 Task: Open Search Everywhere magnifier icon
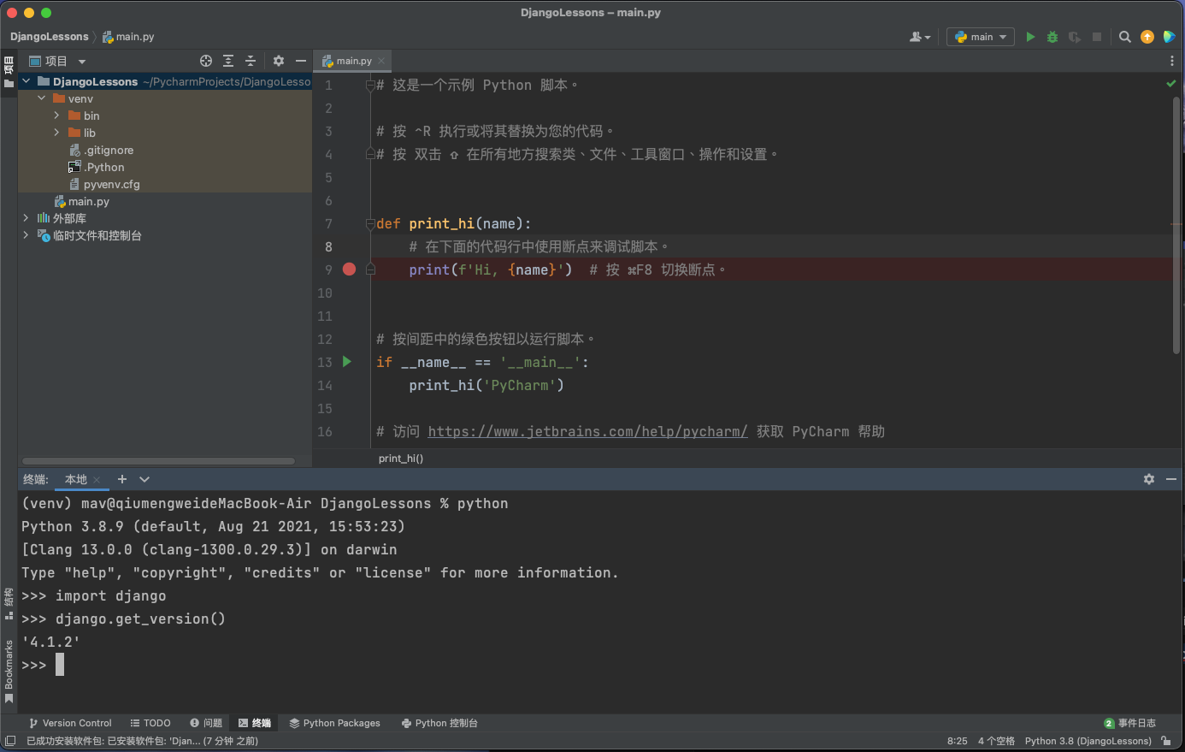(x=1125, y=37)
